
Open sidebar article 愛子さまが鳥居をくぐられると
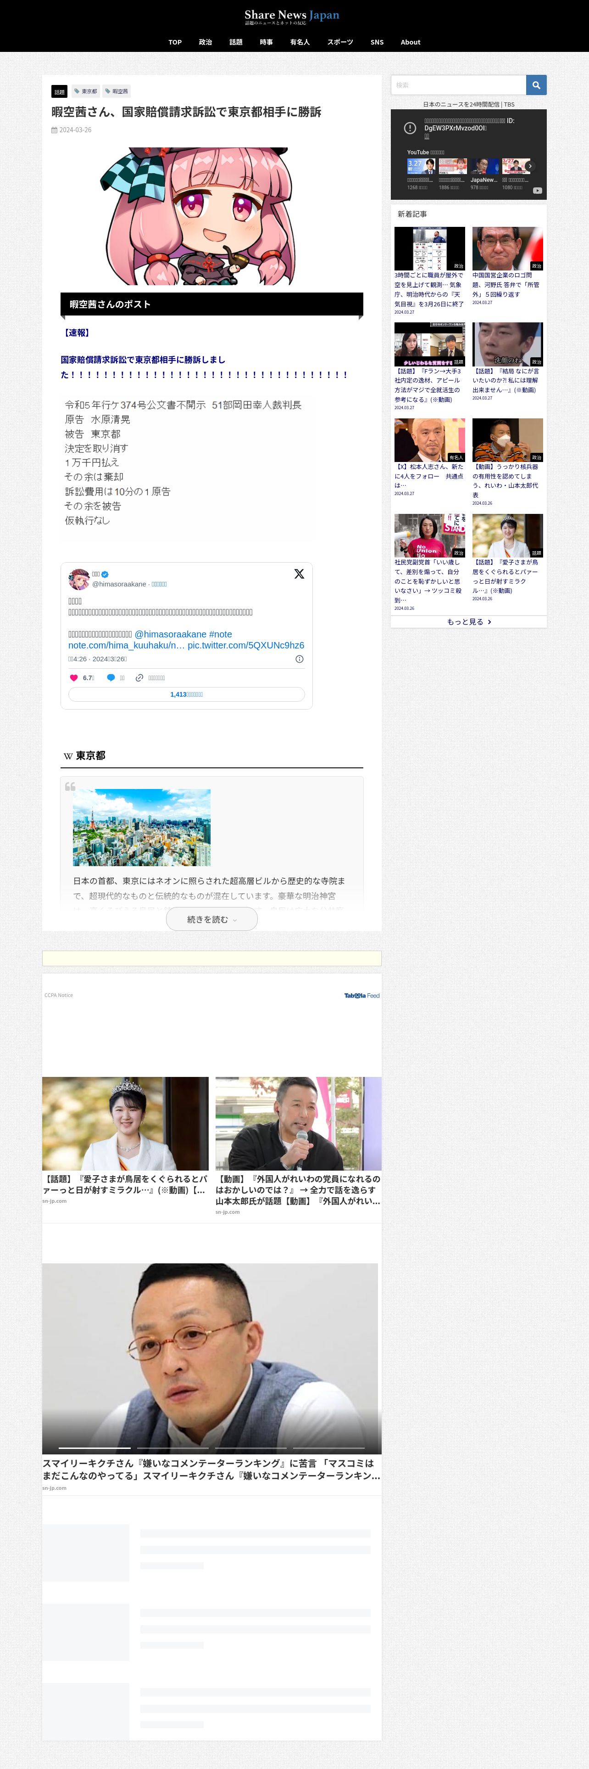(507, 576)
